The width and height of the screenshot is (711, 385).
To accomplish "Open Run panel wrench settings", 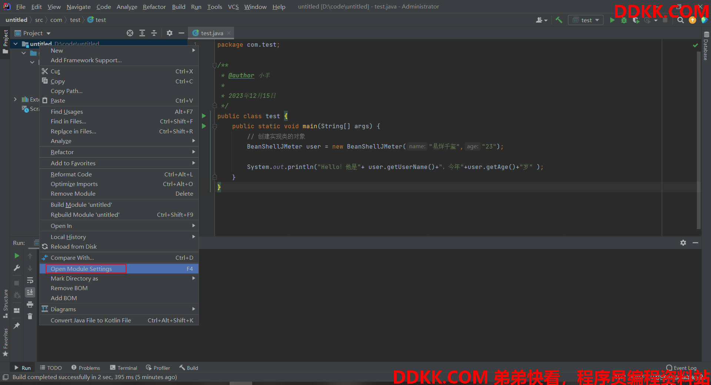I will pos(17,268).
